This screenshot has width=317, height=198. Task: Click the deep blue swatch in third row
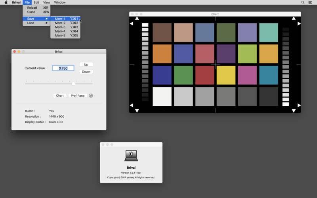click(x=162, y=75)
